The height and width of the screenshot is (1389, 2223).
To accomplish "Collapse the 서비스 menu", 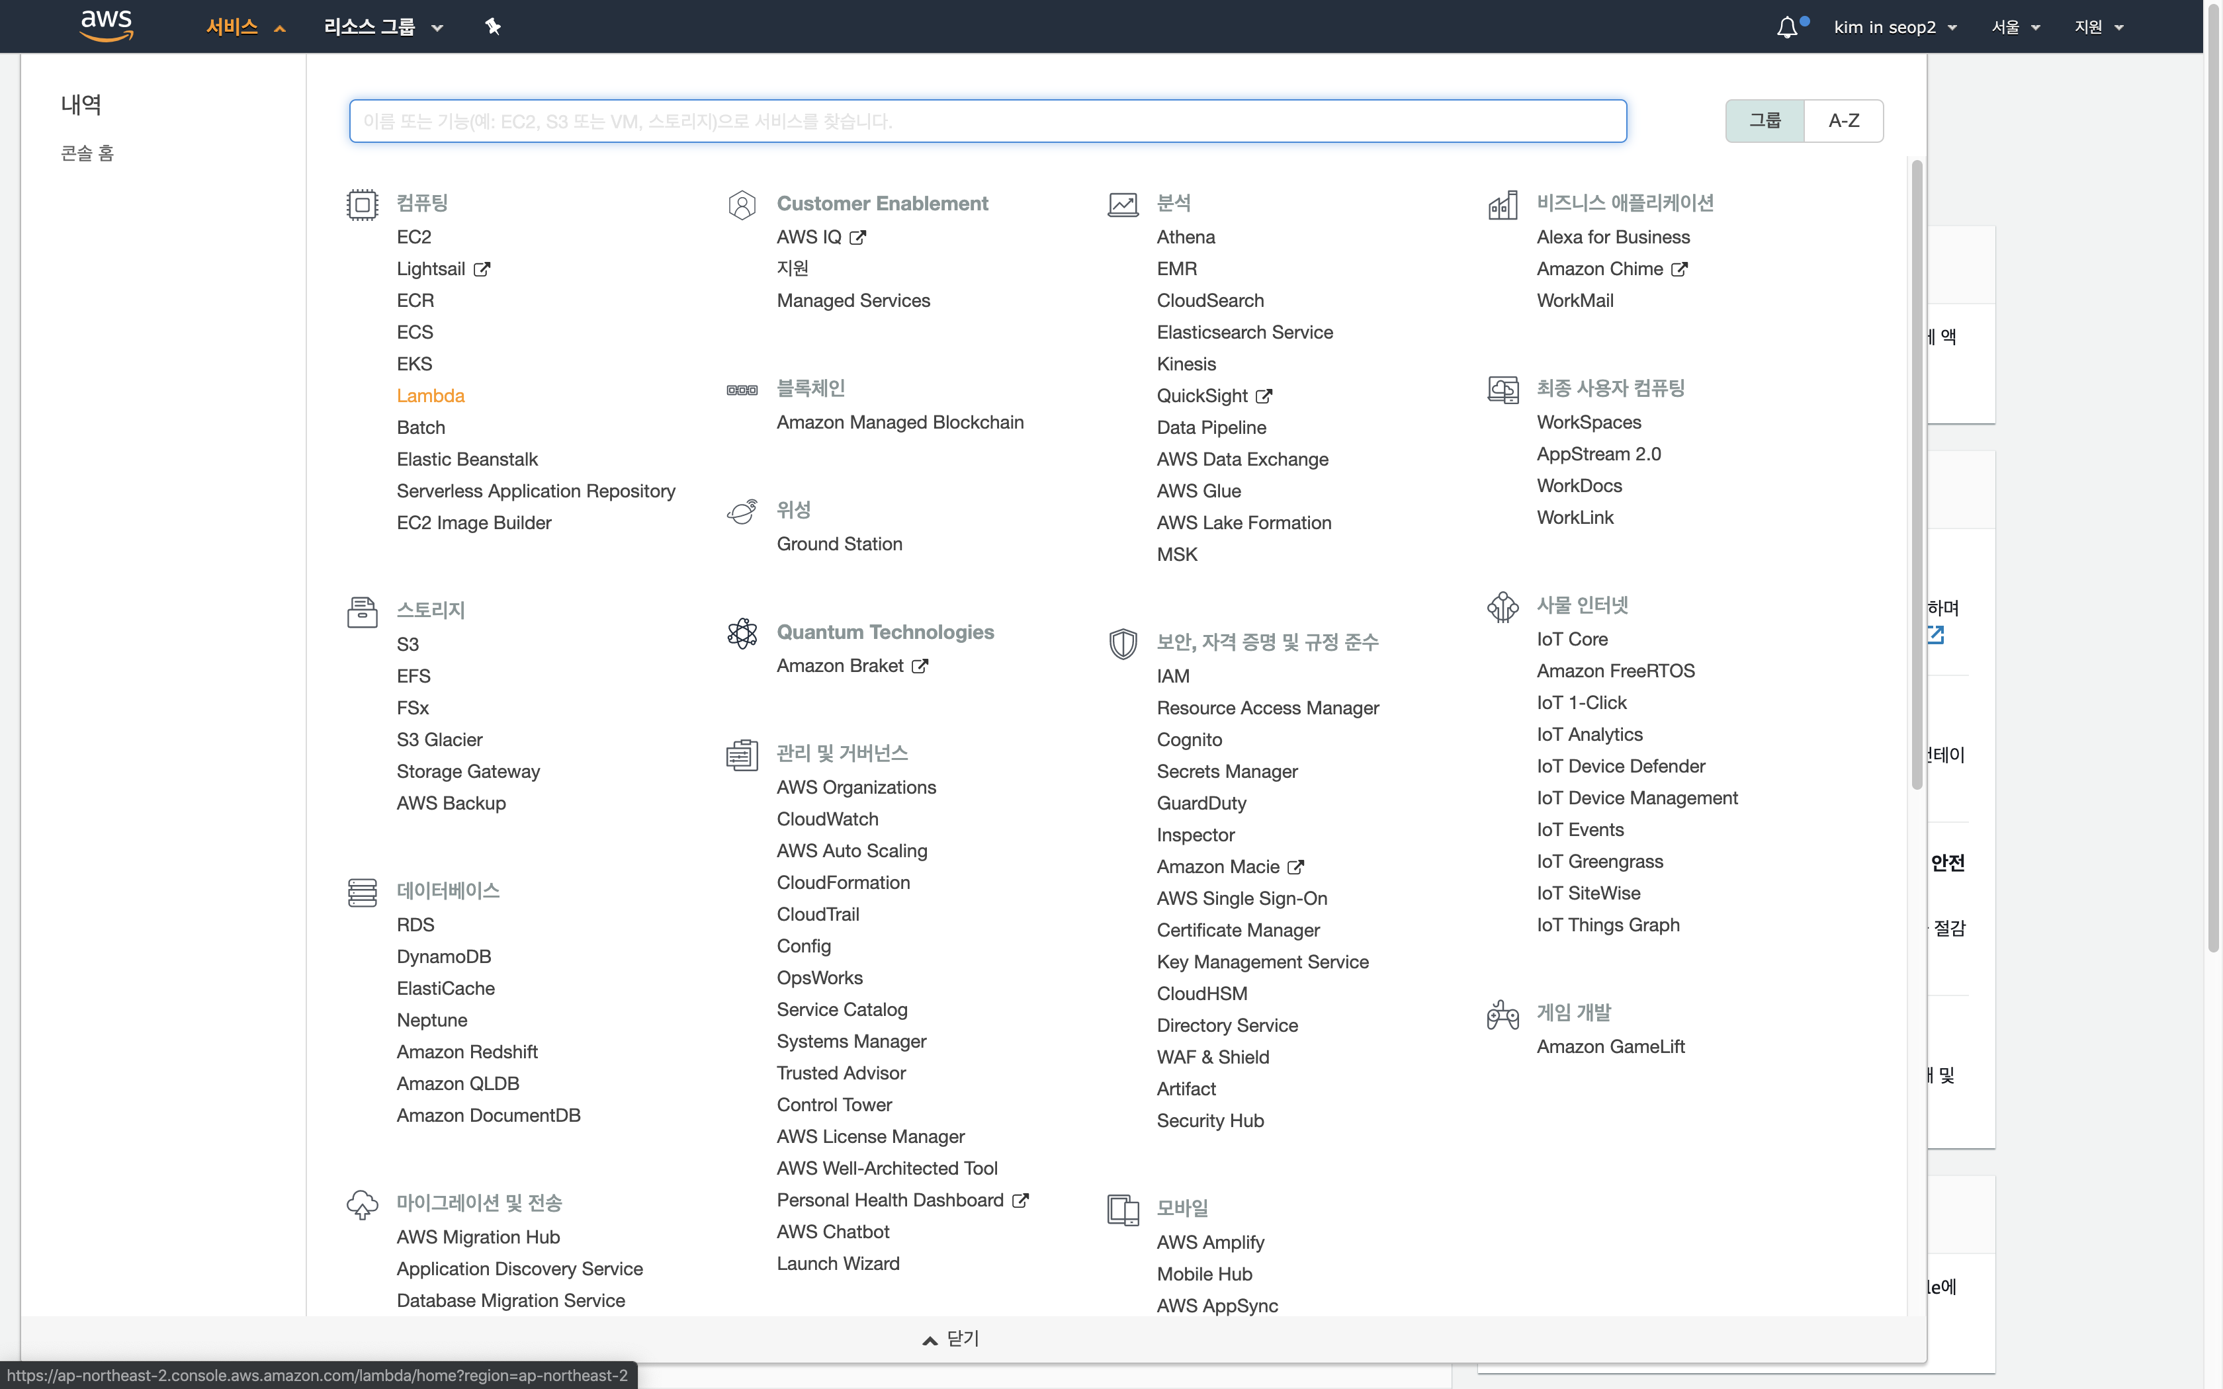I will [245, 26].
